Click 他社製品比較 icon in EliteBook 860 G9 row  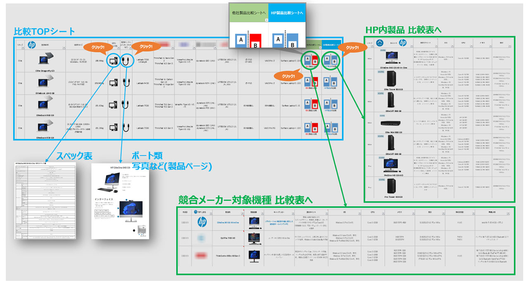(x=310, y=104)
